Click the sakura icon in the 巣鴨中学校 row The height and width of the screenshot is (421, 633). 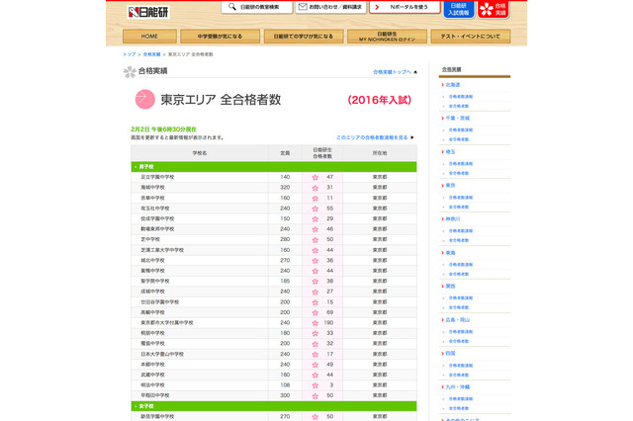pyautogui.click(x=316, y=272)
